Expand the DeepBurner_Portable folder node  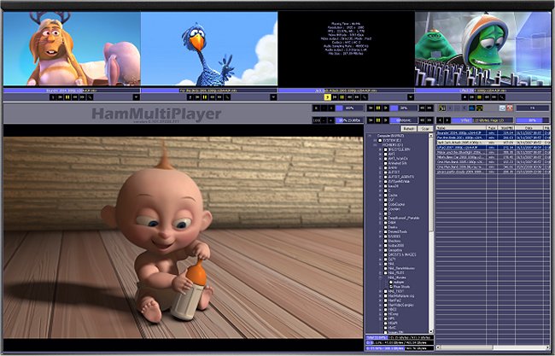click(x=380, y=218)
